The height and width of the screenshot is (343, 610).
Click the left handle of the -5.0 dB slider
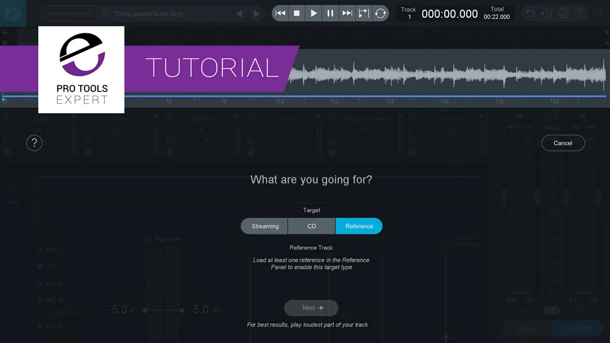pos(145,311)
